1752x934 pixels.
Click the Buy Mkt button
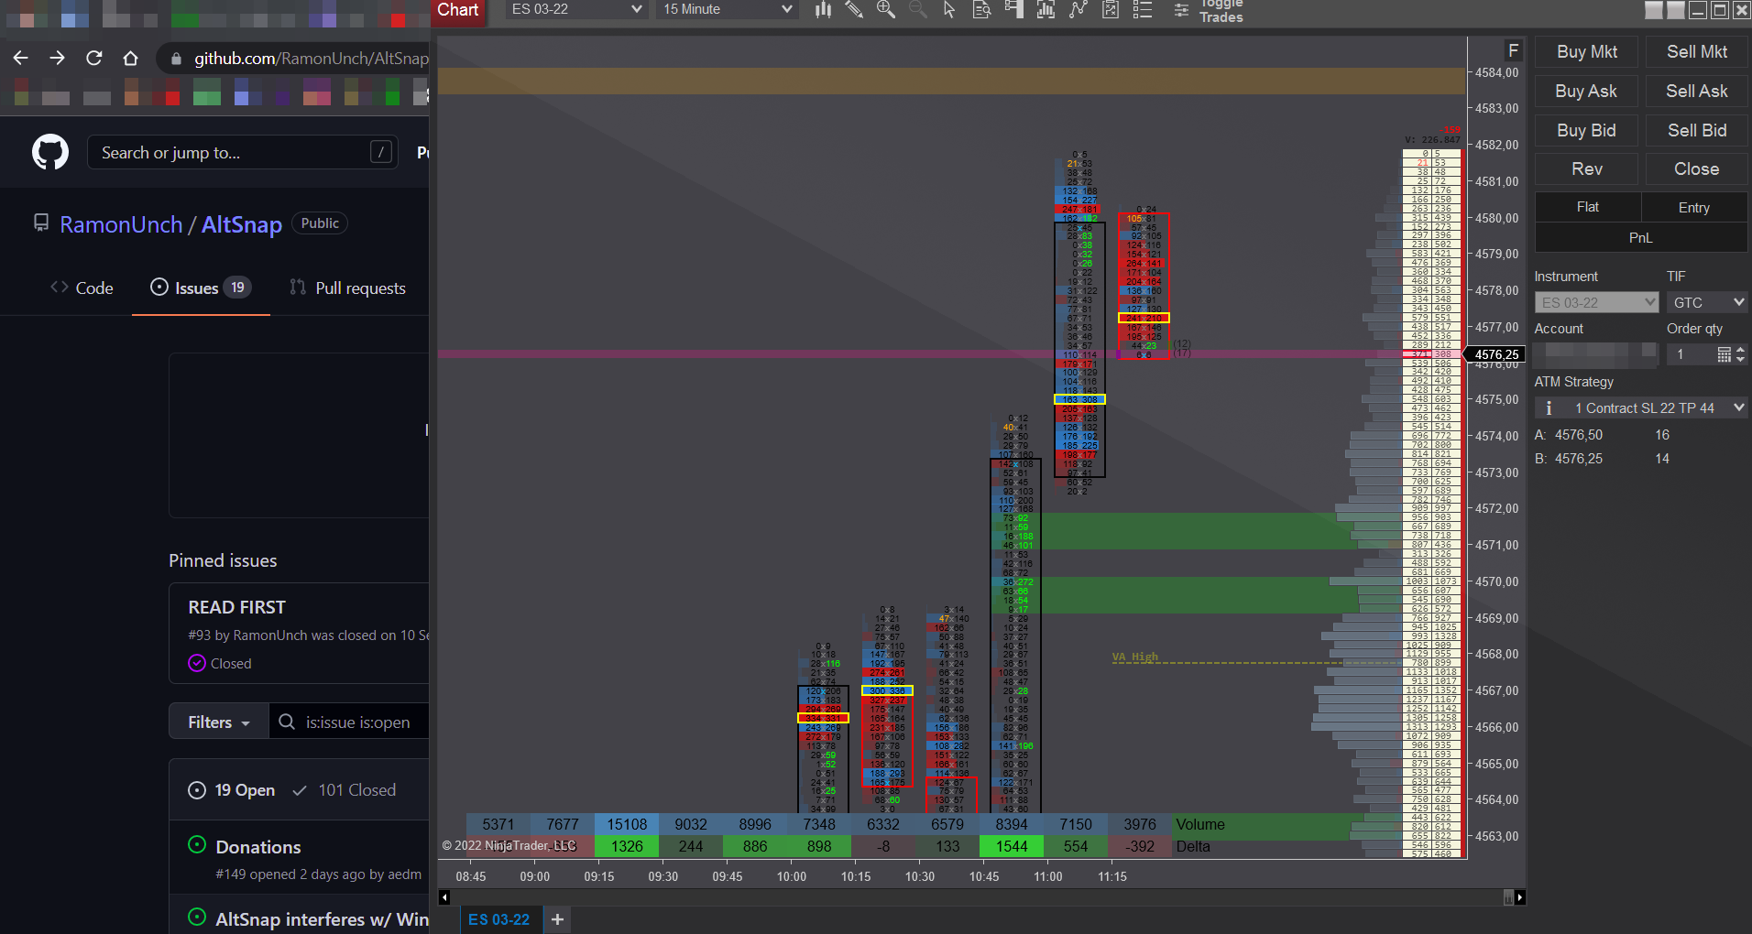pos(1587,52)
